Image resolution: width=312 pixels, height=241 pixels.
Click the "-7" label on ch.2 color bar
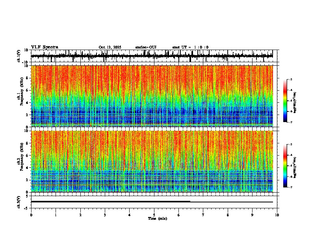pyautogui.click(x=291, y=187)
